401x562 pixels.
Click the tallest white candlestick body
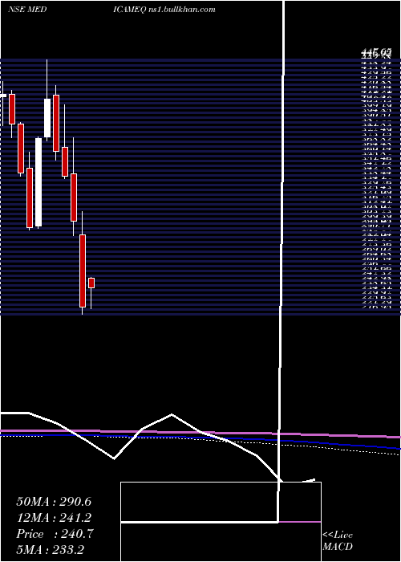(38, 182)
